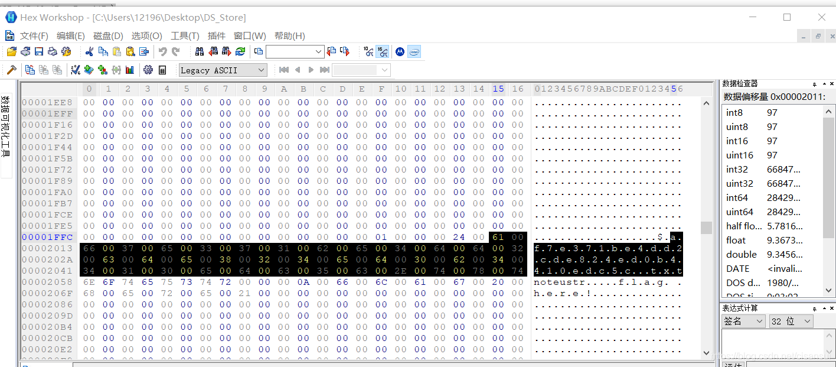Expand the goto/search combo box in toolbar
Image resolution: width=836 pixels, height=367 pixels.
(x=318, y=51)
